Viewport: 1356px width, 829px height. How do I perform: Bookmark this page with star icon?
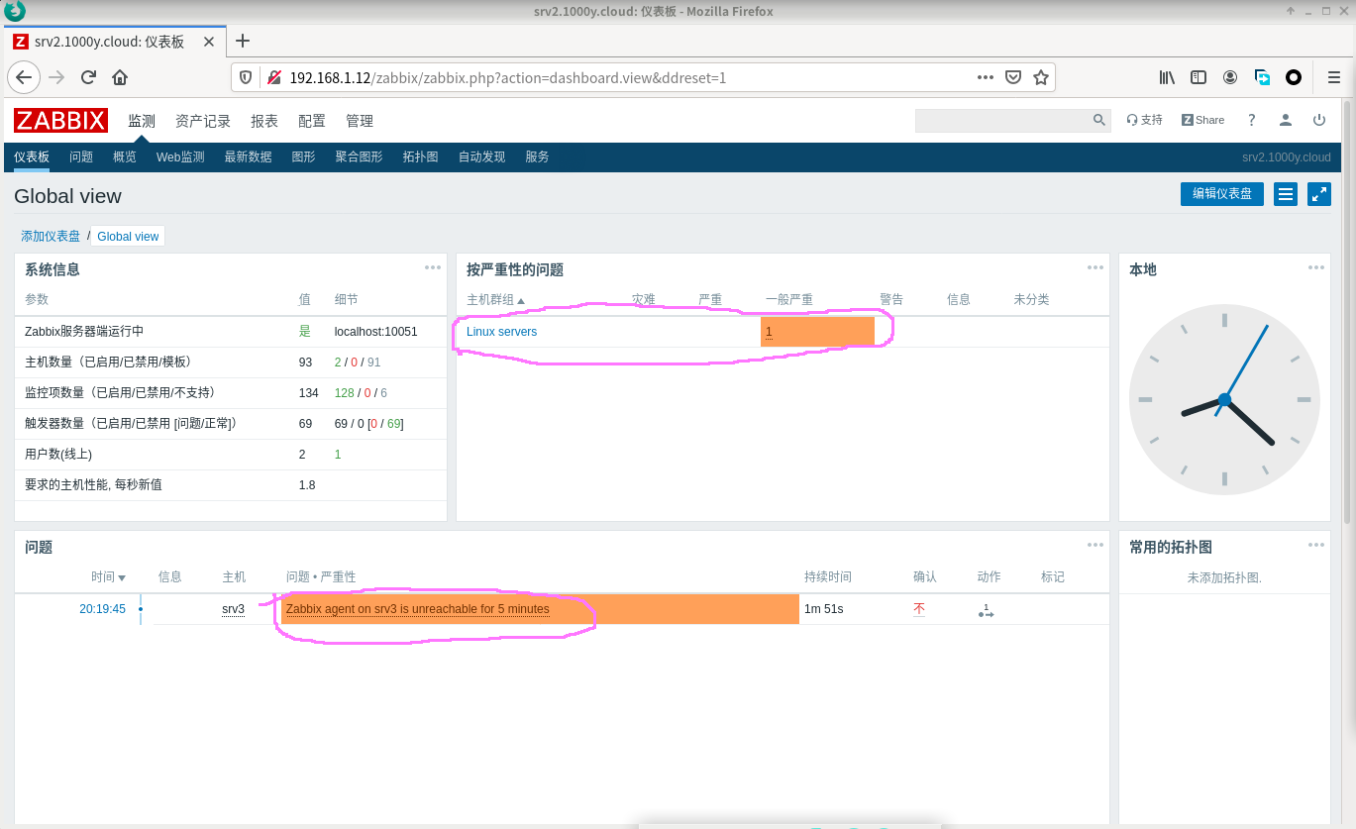point(1040,77)
